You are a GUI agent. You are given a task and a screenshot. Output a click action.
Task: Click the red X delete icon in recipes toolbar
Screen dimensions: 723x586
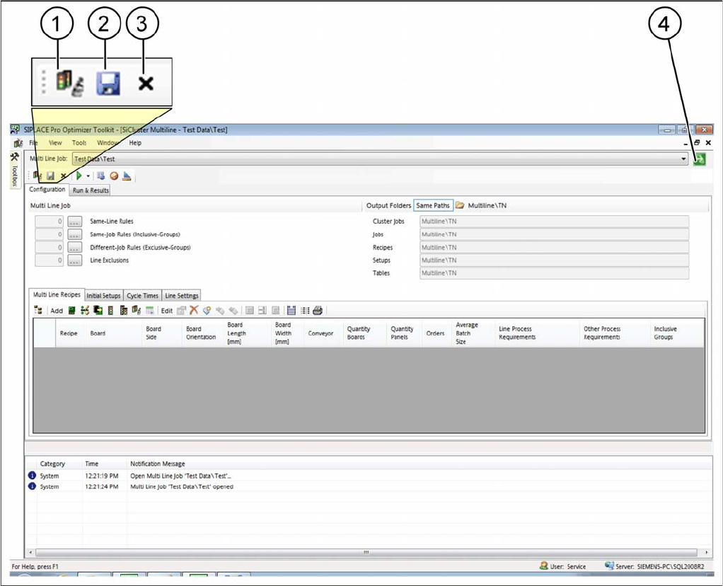coord(193,310)
